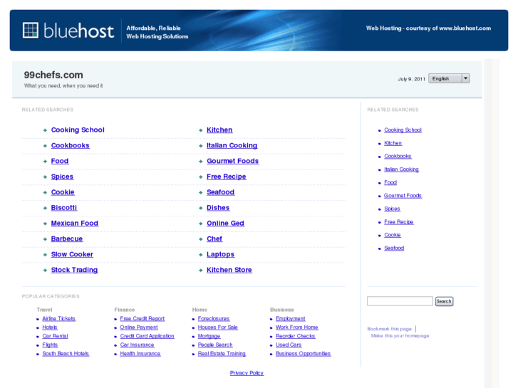The image size is (518, 388).
Task: Select the Stock Trading link
Action: coord(74,270)
